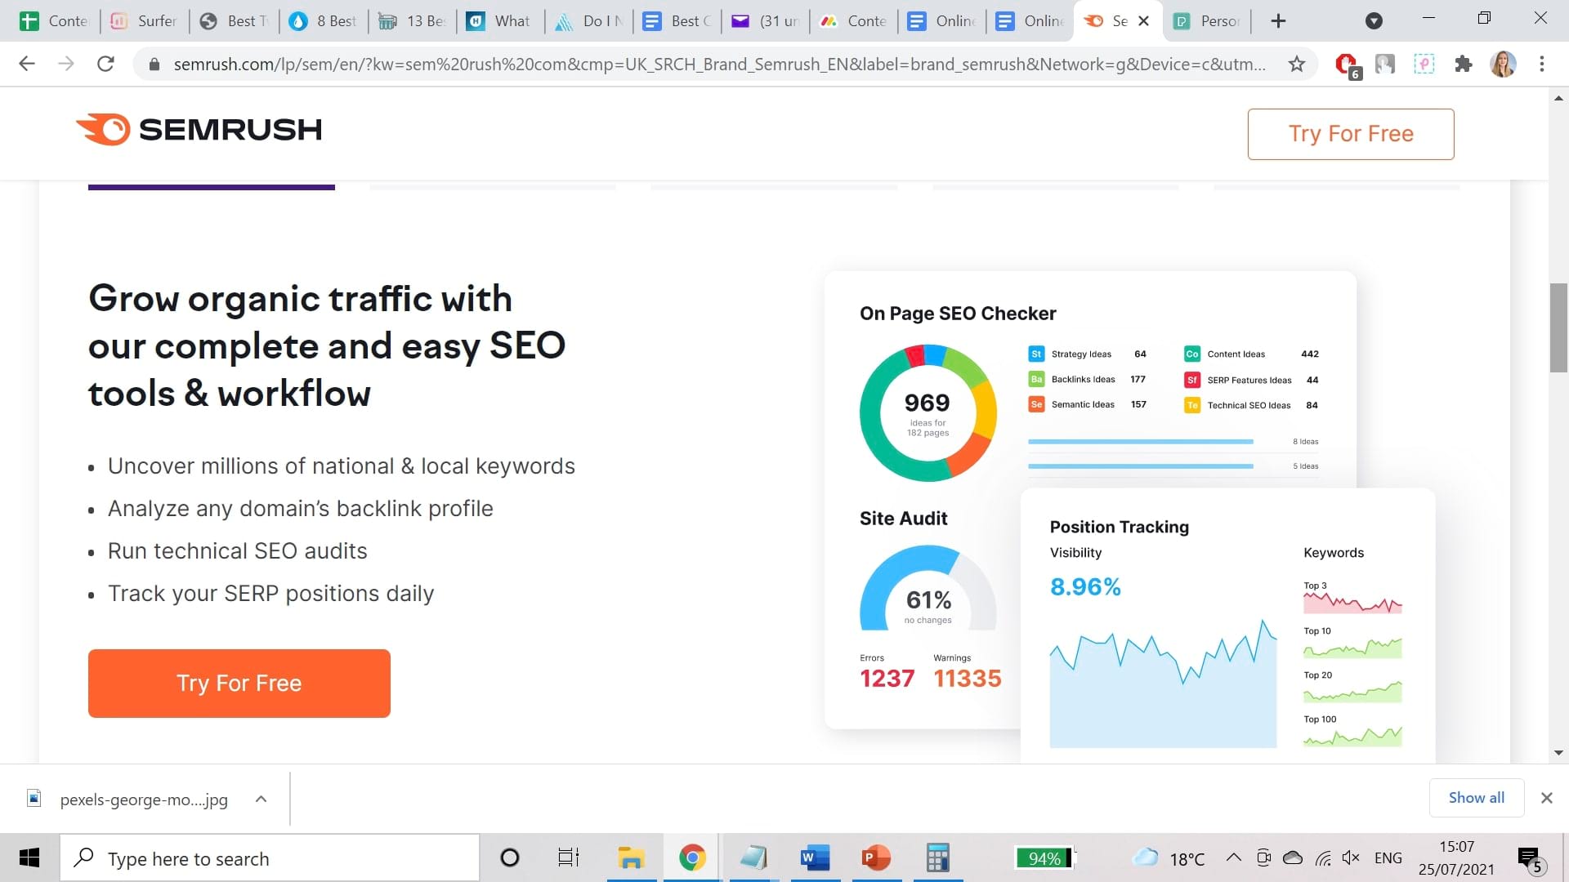Image resolution: width=1569 pixels, height=882 pixels.
Task: Click the Top 3 keywords sparkline
Action: [x=1352, y=603]
